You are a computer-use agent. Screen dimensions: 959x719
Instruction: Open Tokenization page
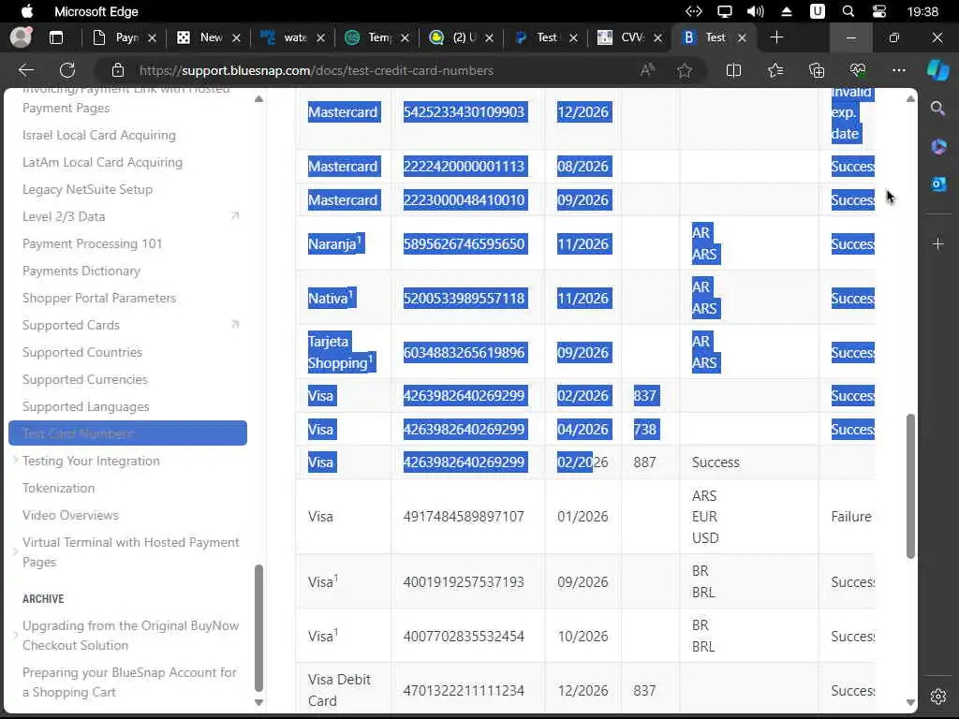59,488
